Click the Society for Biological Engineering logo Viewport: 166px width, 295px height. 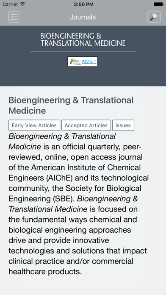(75, 61)
